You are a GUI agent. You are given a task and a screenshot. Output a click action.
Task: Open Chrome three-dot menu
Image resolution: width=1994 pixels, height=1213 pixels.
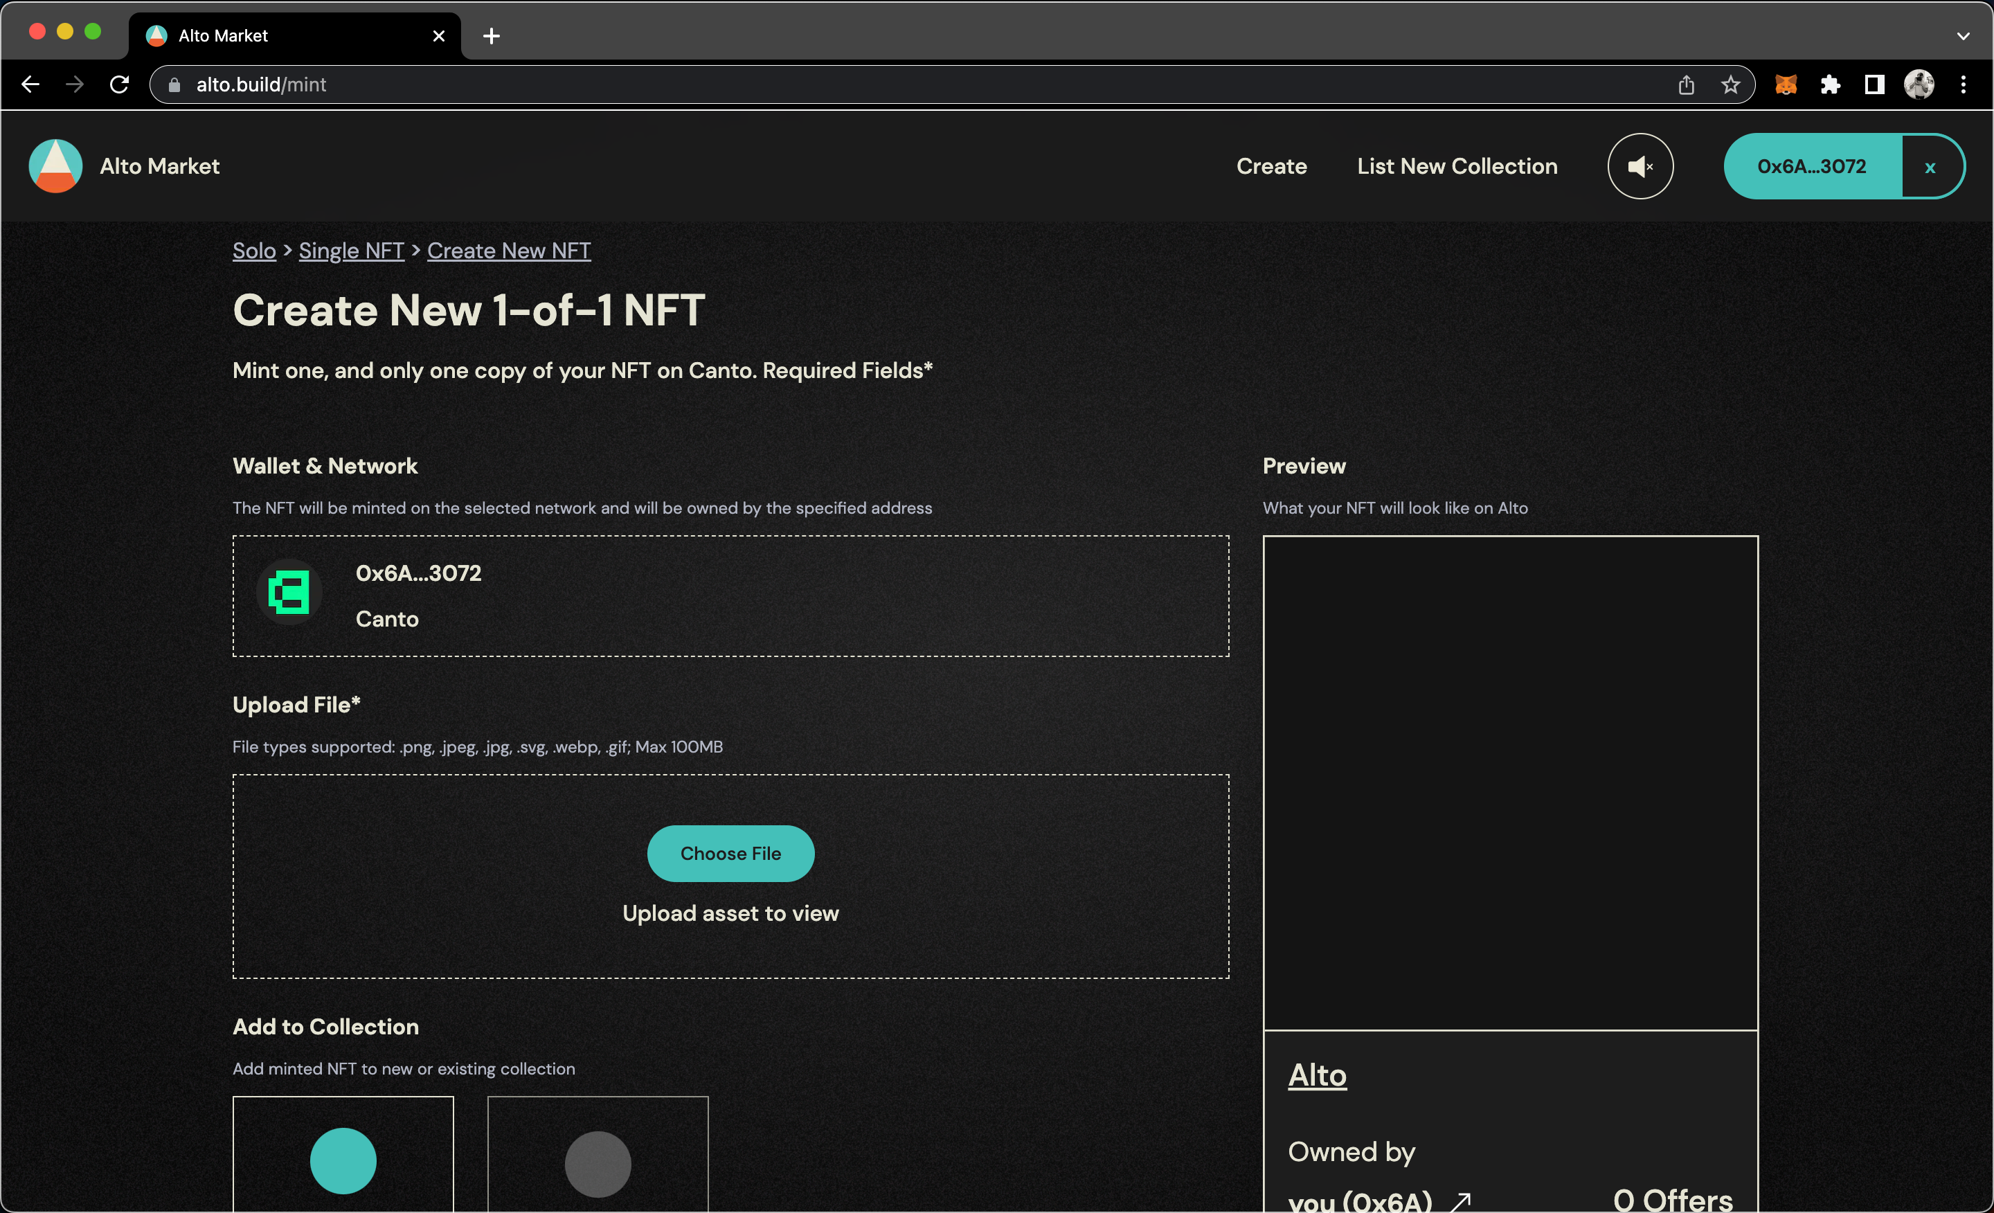tap(1964, 84)
